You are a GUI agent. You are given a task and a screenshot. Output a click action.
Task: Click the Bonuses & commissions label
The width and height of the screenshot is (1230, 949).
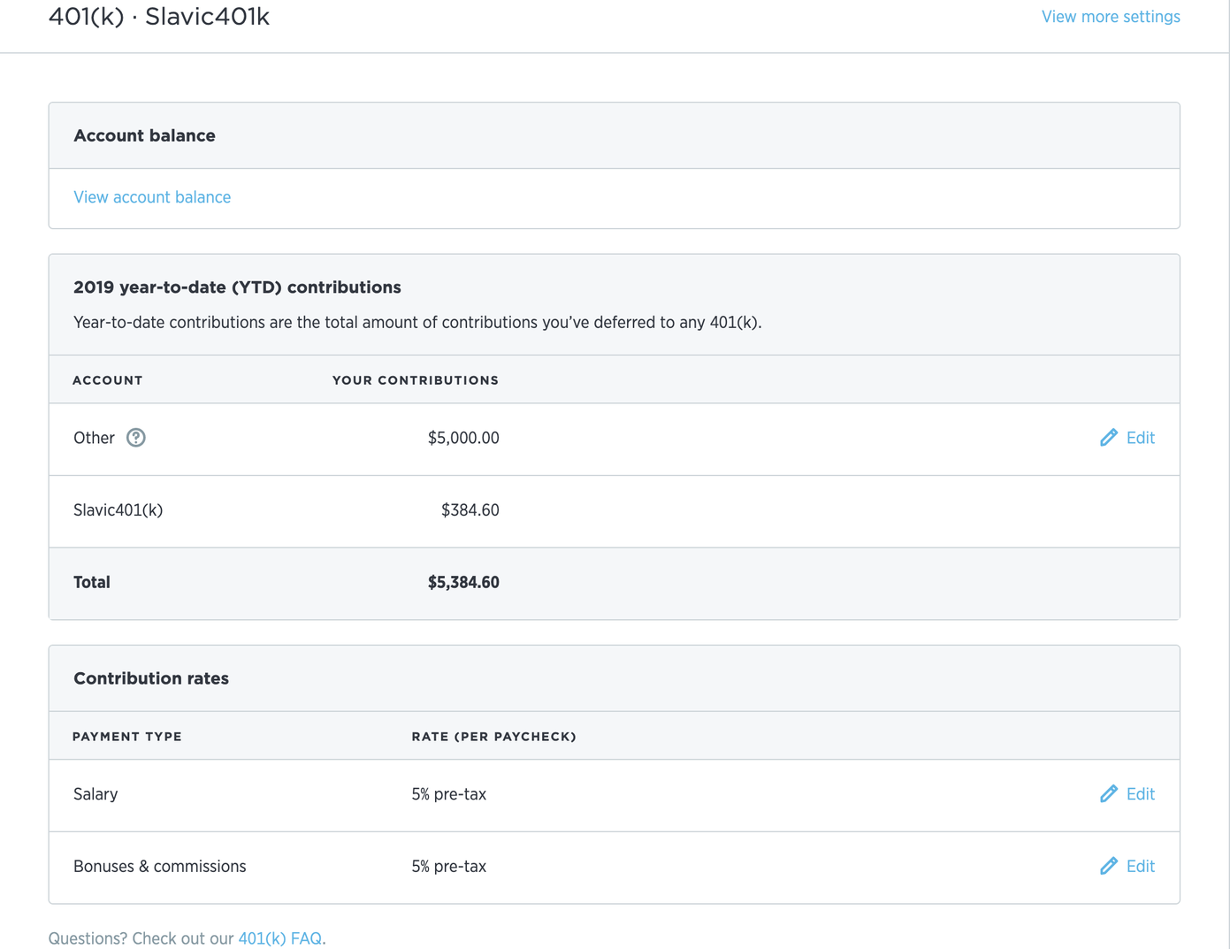coord(160,866)
